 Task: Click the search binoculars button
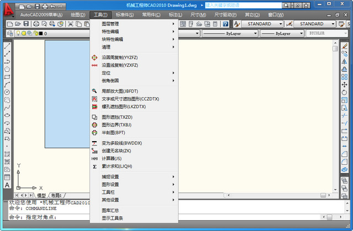point(286,5)
